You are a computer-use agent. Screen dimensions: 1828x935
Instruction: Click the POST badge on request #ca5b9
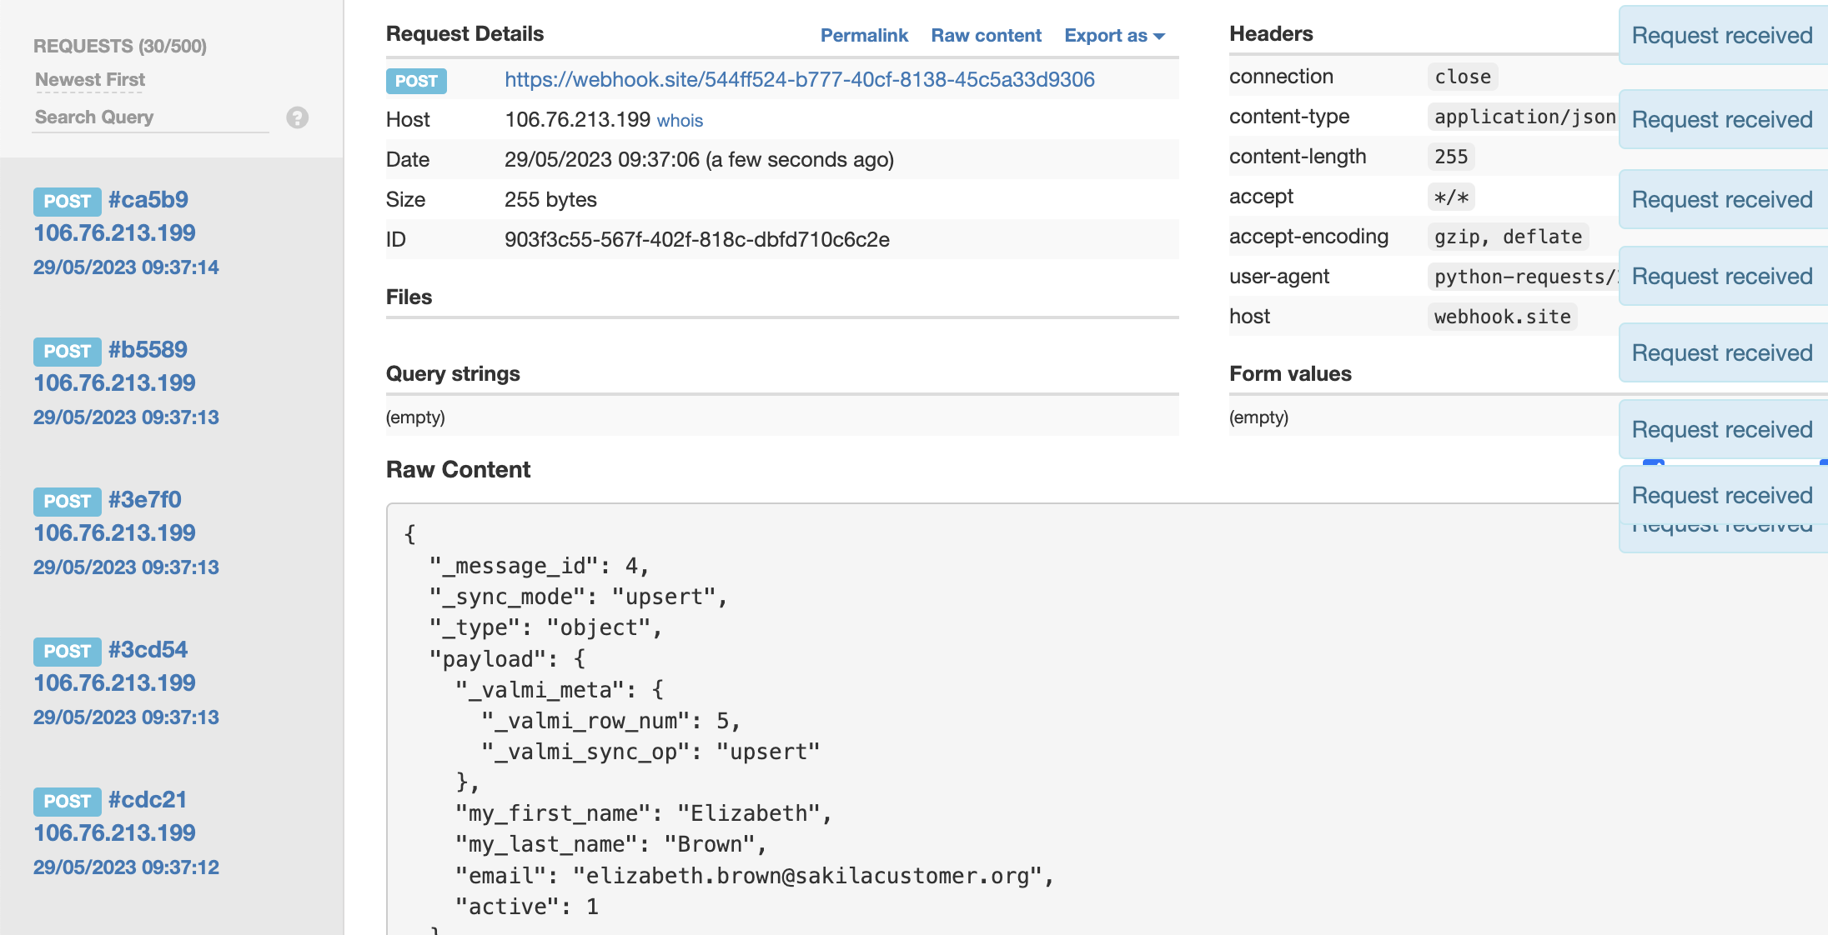pyautogui.click(x=68, y=201)
